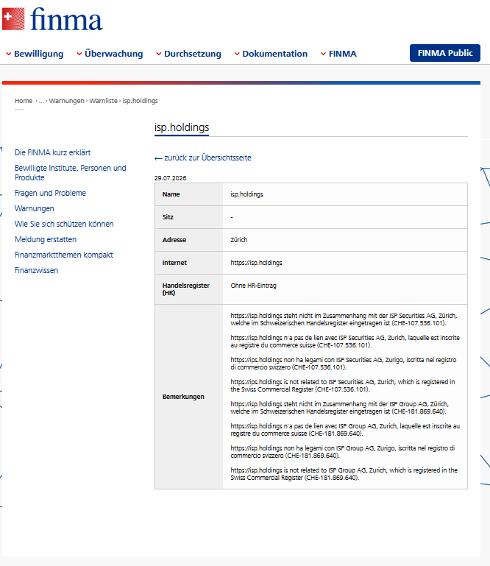Open Finanzwissen sidebar link
The image size is (490, 566).
36,270
